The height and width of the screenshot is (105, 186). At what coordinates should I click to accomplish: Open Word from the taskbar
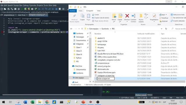[25, 102]
